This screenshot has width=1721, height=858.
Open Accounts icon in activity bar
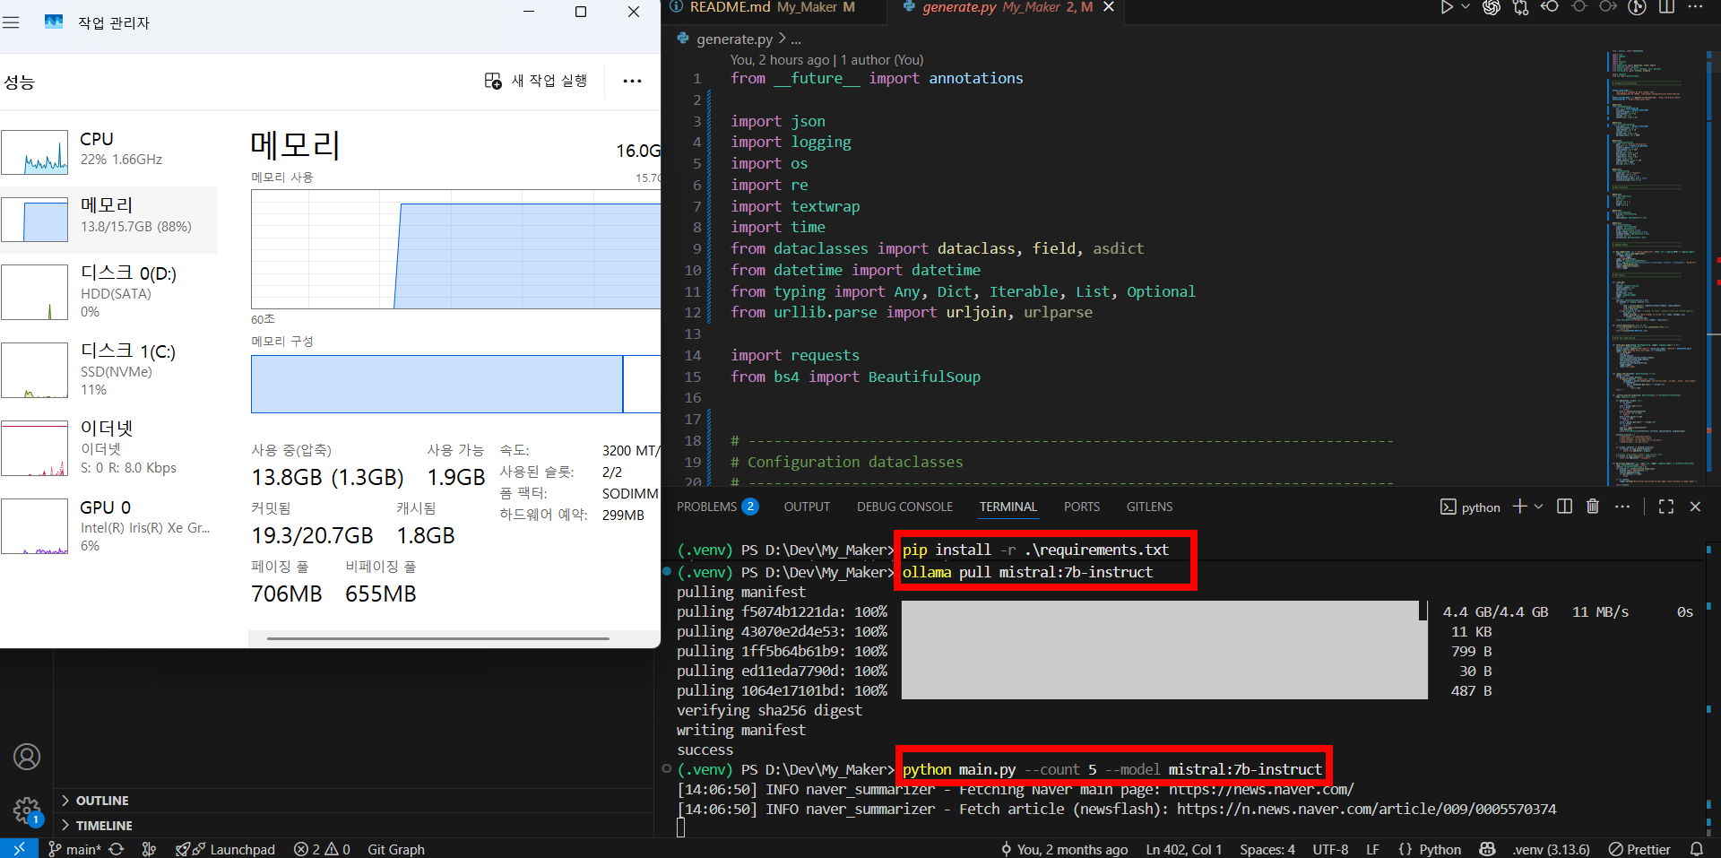27,757
